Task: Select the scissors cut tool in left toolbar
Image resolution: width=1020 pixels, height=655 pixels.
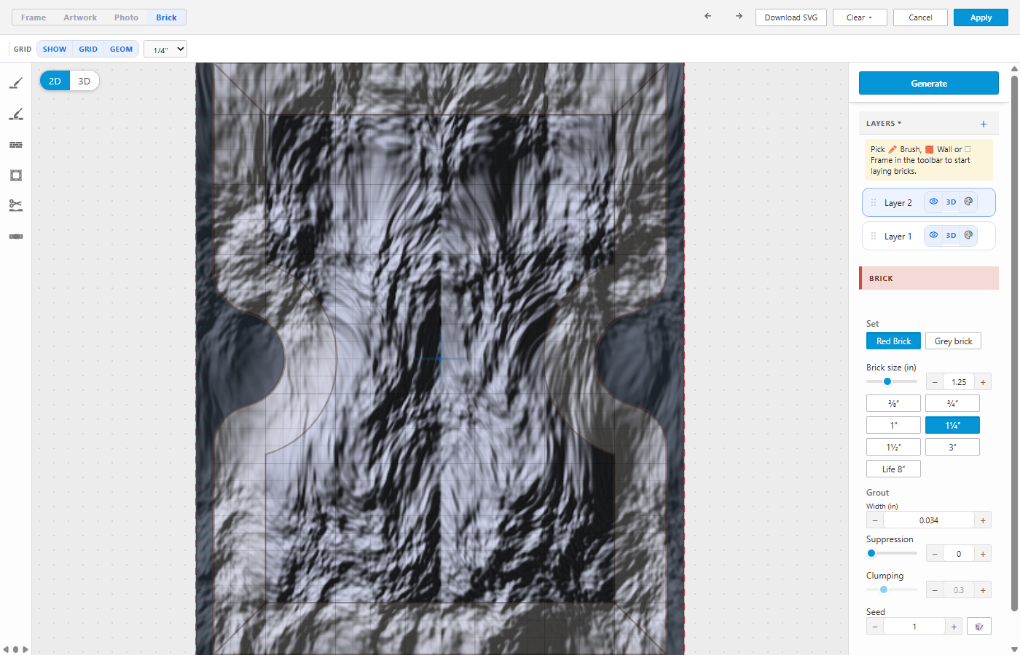Action: tap(16, 206)
